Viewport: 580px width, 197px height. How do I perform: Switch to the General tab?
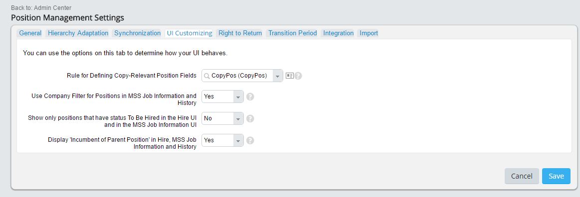[30, 33]
